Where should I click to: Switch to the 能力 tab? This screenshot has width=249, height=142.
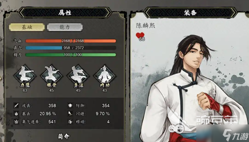point(65,27)
